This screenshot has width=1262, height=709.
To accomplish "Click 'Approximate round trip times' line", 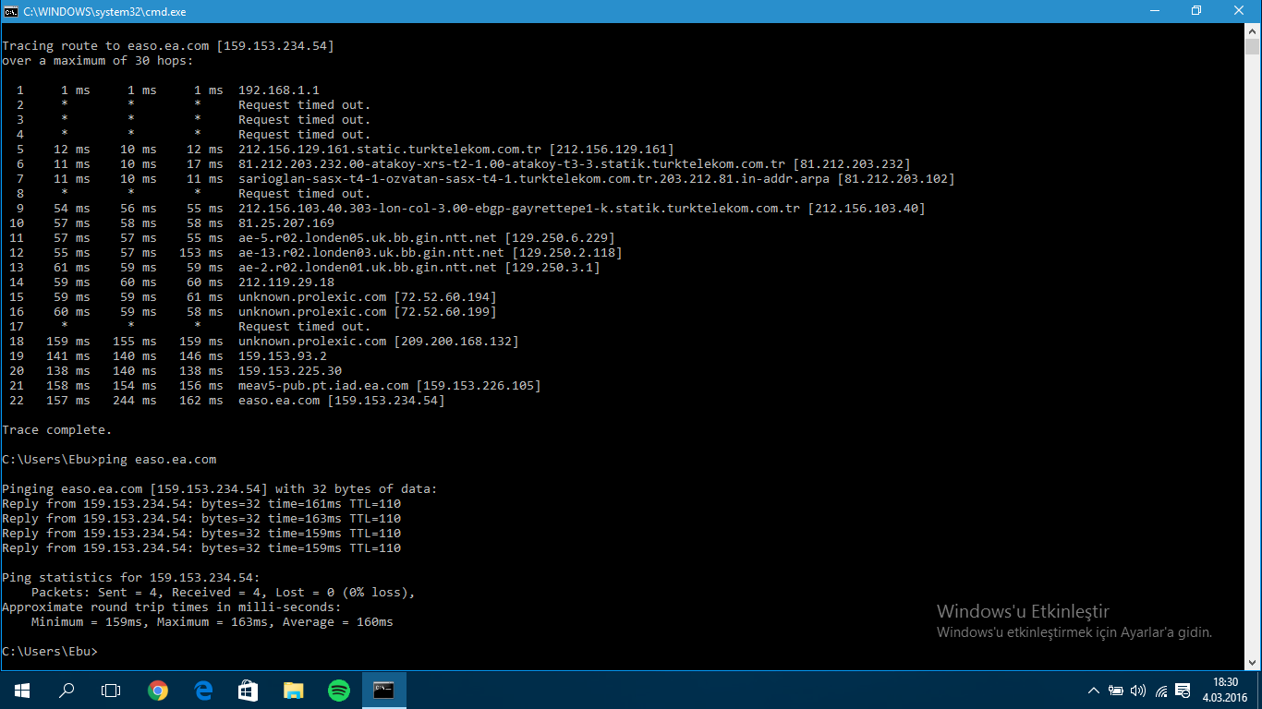I will coord(172,607).
